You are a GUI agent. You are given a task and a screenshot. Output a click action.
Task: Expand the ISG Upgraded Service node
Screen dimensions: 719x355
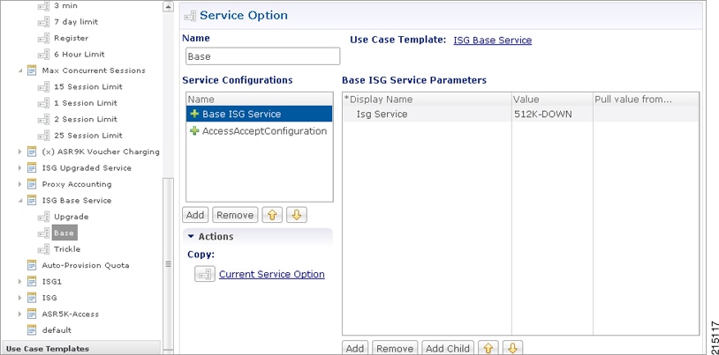(19, 168)
